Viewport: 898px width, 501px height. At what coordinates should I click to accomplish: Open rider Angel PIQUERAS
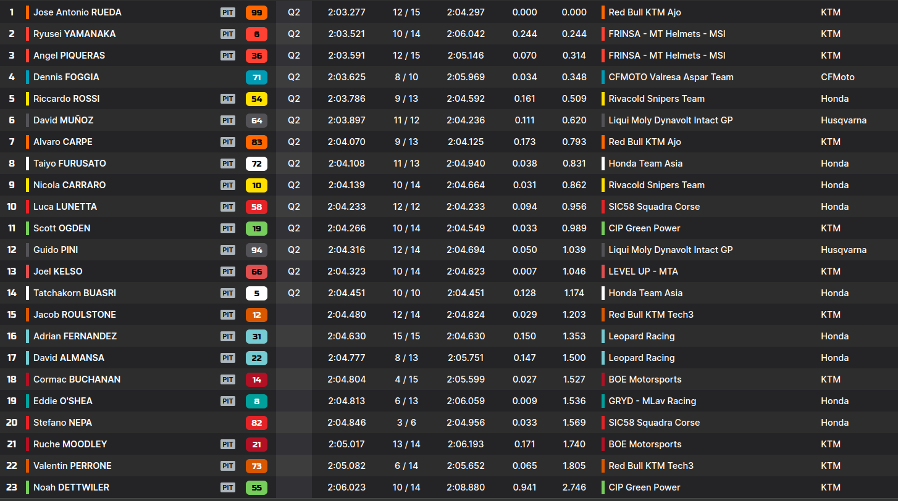tap(69, 56)
